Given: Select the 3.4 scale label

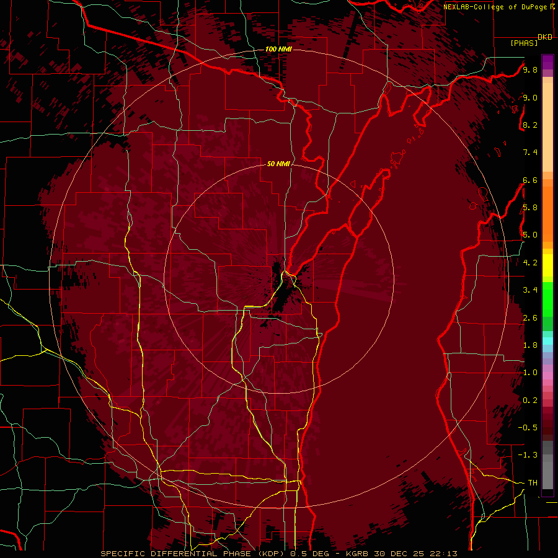Looking at the screenshot, I should pyautogui.click(x=530, y=290).
